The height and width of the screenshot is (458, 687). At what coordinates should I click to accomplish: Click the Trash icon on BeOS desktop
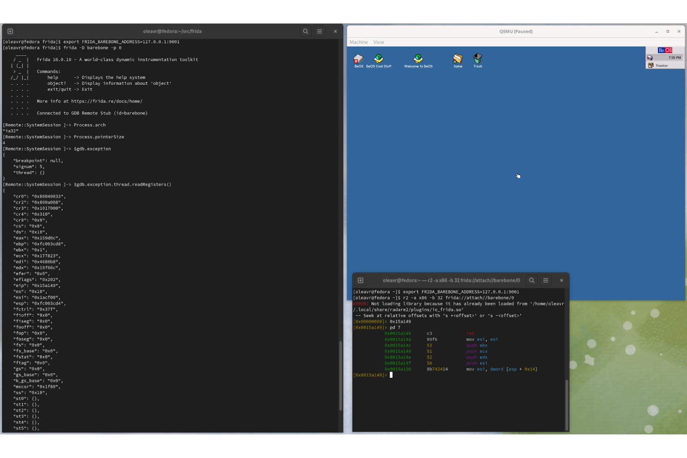478,59
